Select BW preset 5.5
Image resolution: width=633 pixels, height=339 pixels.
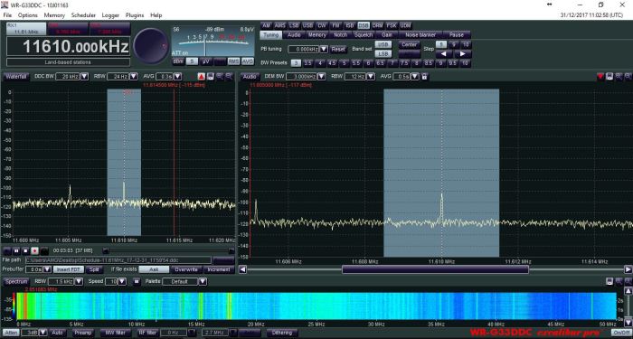(x=356, y=63)
